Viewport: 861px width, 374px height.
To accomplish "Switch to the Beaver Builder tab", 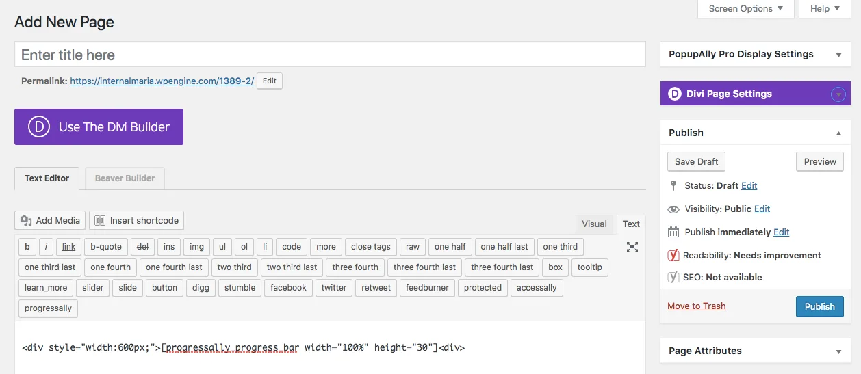I will (125, 178).
